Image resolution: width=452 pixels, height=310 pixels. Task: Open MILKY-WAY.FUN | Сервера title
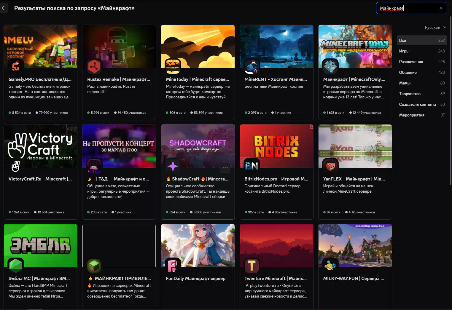(x=354, y=279)
